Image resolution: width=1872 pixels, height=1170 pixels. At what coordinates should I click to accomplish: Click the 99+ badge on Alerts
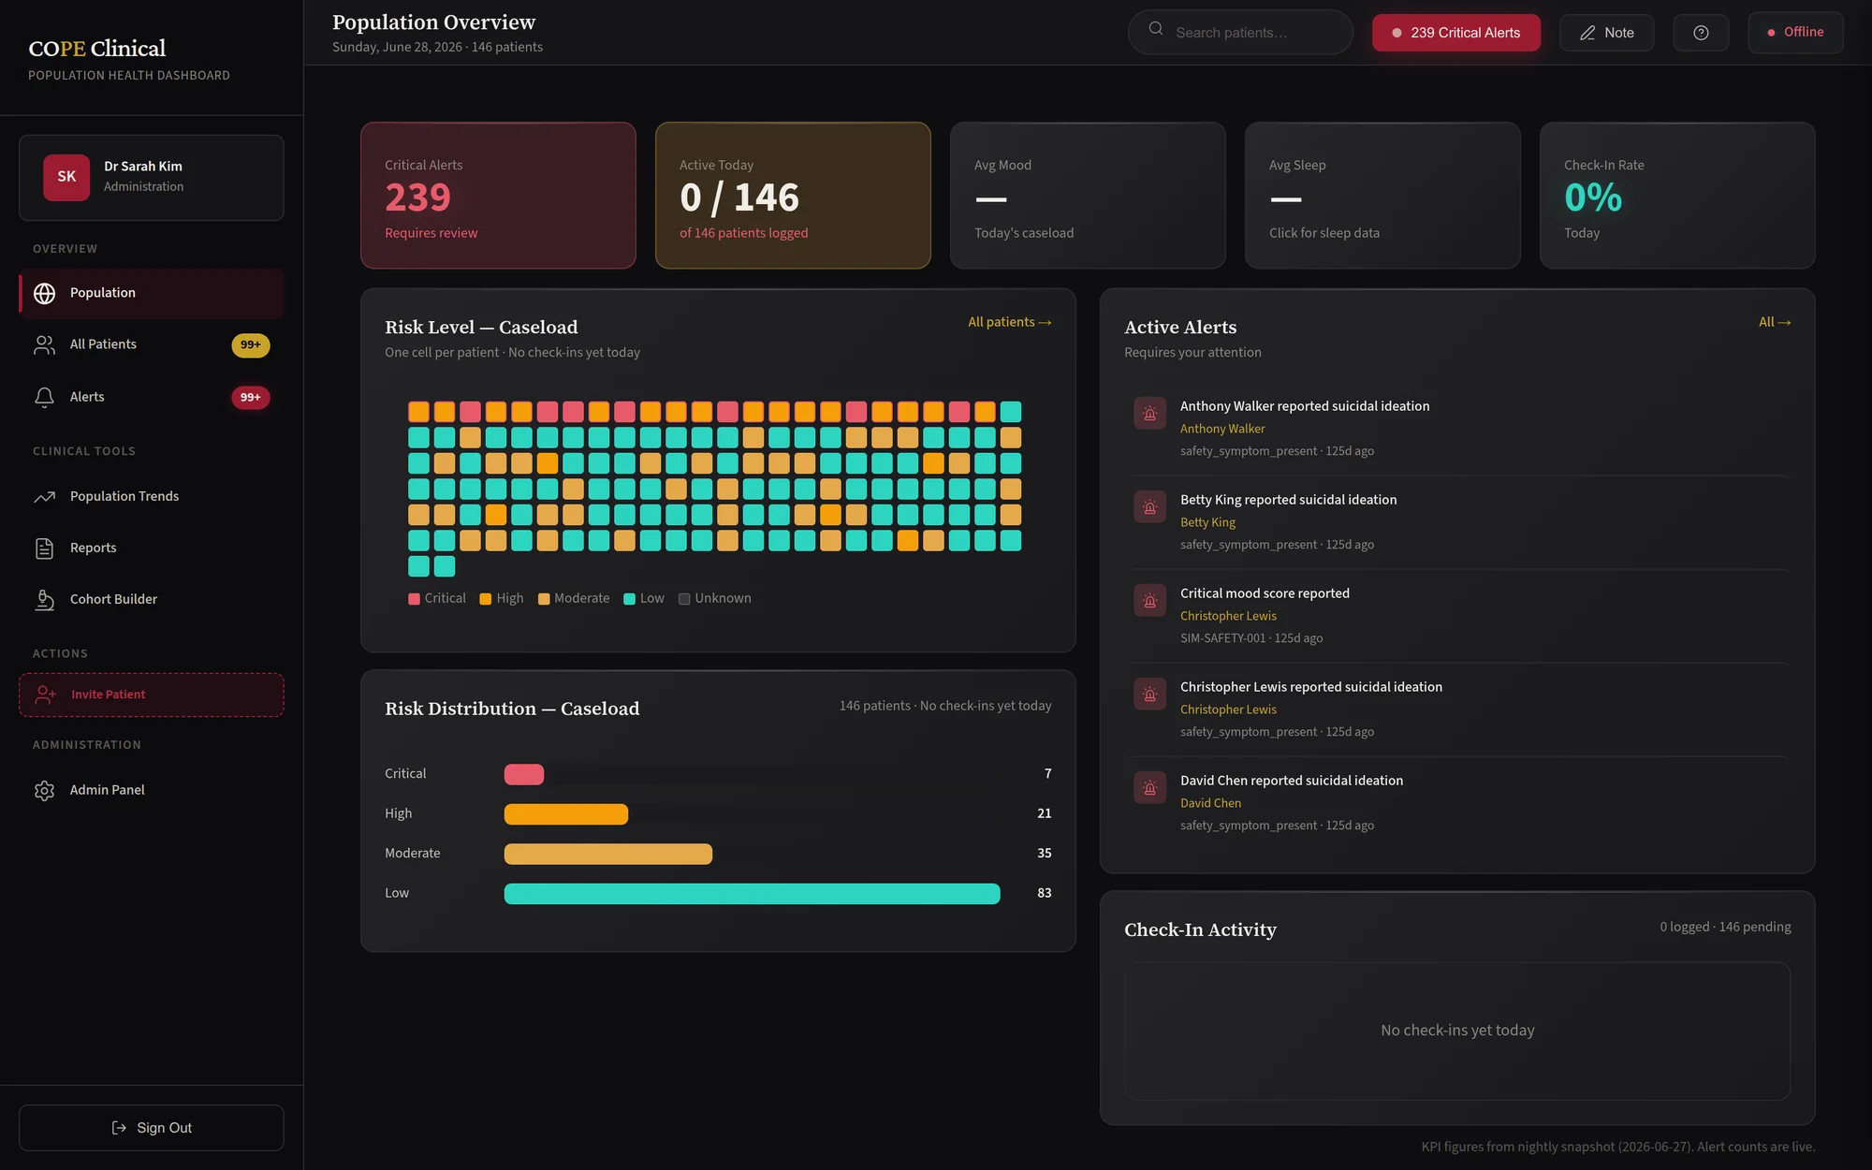[x=250, y=398]
